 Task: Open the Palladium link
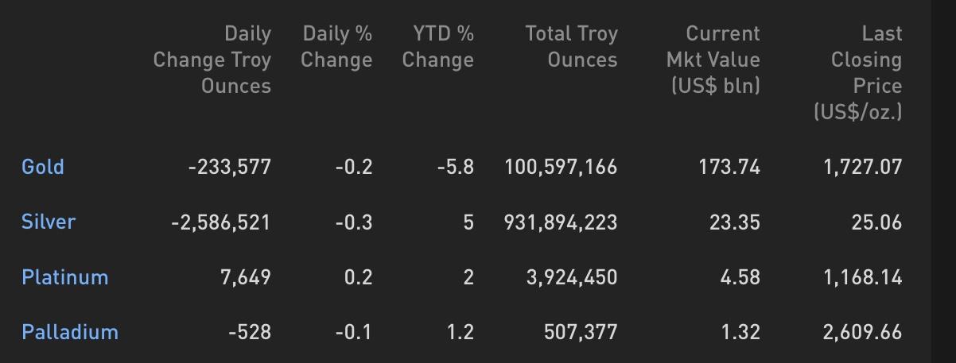(70, 332)
